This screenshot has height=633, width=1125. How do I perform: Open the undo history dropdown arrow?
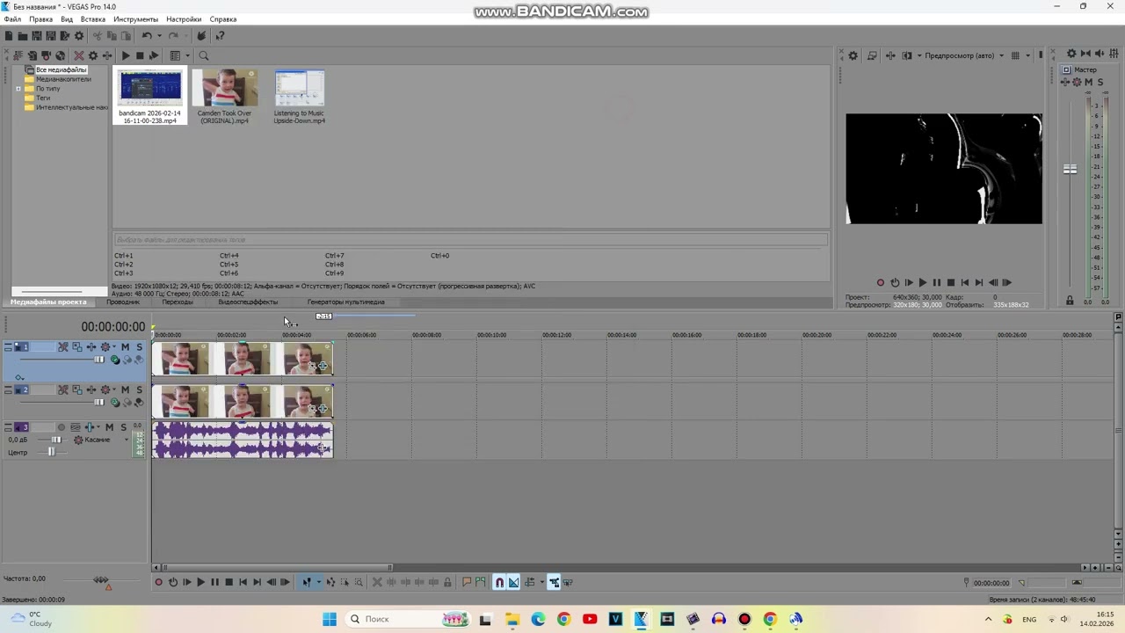pos(159,35)
